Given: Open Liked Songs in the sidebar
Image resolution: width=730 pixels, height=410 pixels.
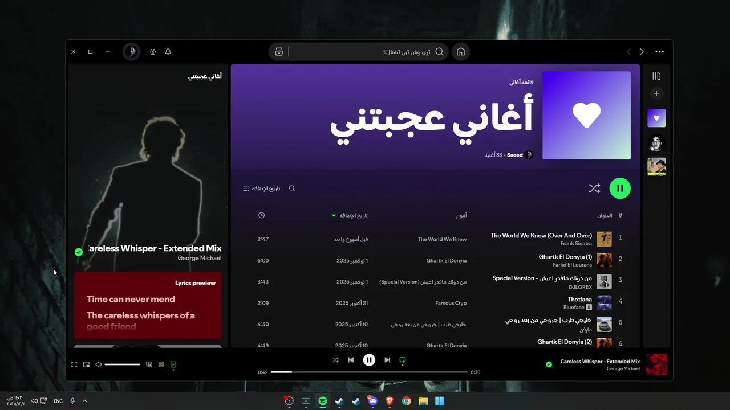Looking at the screenshot, I should [656, 118].
